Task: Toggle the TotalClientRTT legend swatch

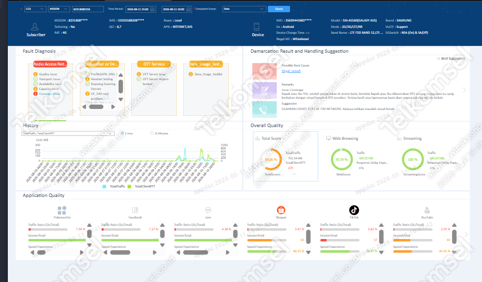Action: 129,186
